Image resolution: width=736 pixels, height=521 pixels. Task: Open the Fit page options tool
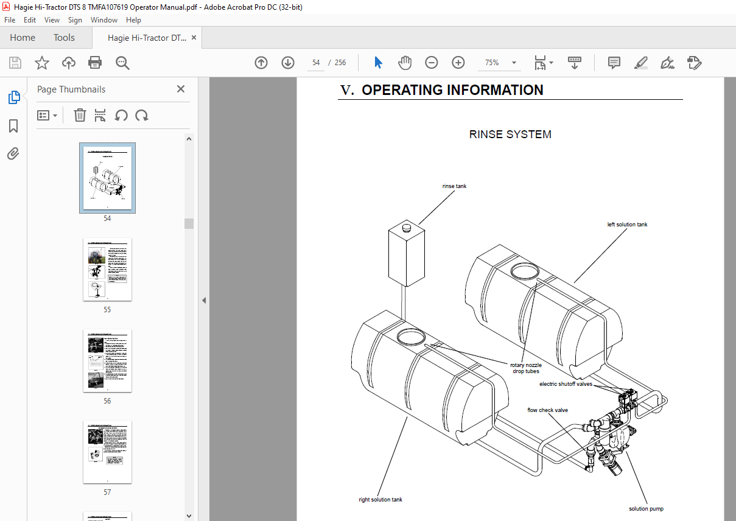540,63
